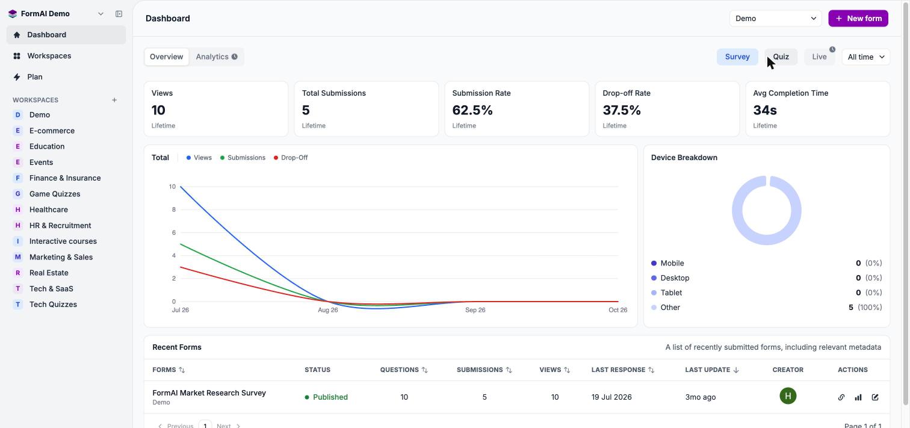Sort table by Views column
Viewport: 910px width, 428px height.
coord(555,370)
